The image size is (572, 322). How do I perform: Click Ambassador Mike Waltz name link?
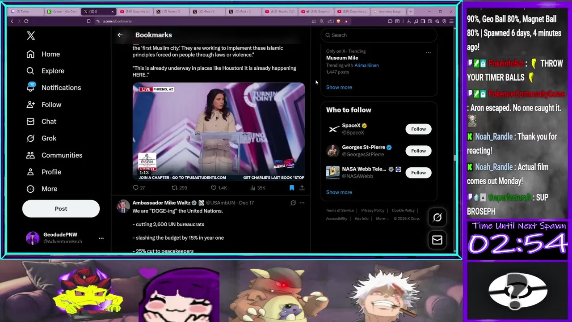161,203
